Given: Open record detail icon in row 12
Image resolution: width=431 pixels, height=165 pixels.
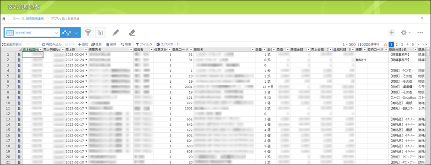Looking at the screenshot, I should coord(19,114).
